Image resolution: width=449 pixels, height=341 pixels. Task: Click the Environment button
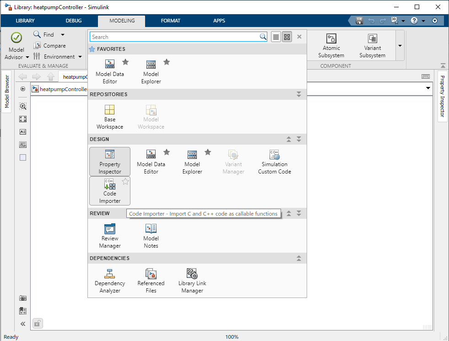(54, 57)
